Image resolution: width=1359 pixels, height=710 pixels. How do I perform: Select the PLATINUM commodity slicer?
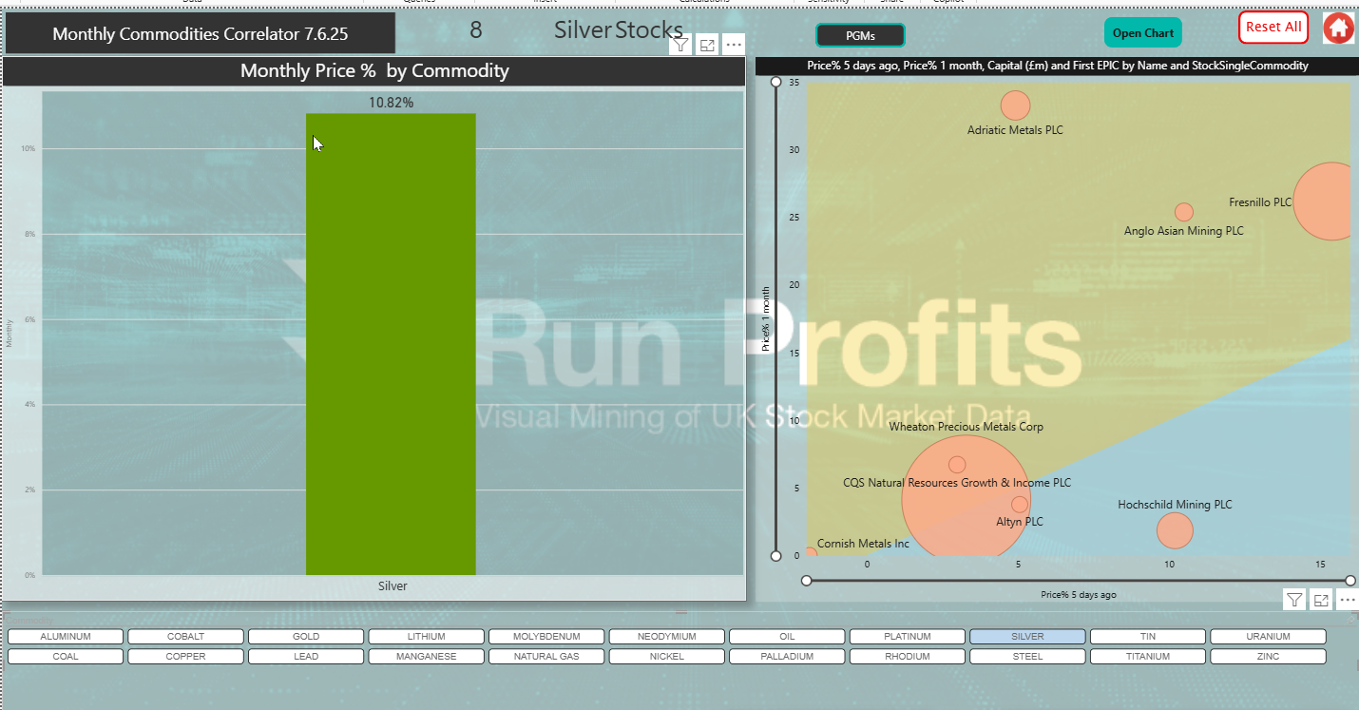pyautogui.click(x=908, y=637)
